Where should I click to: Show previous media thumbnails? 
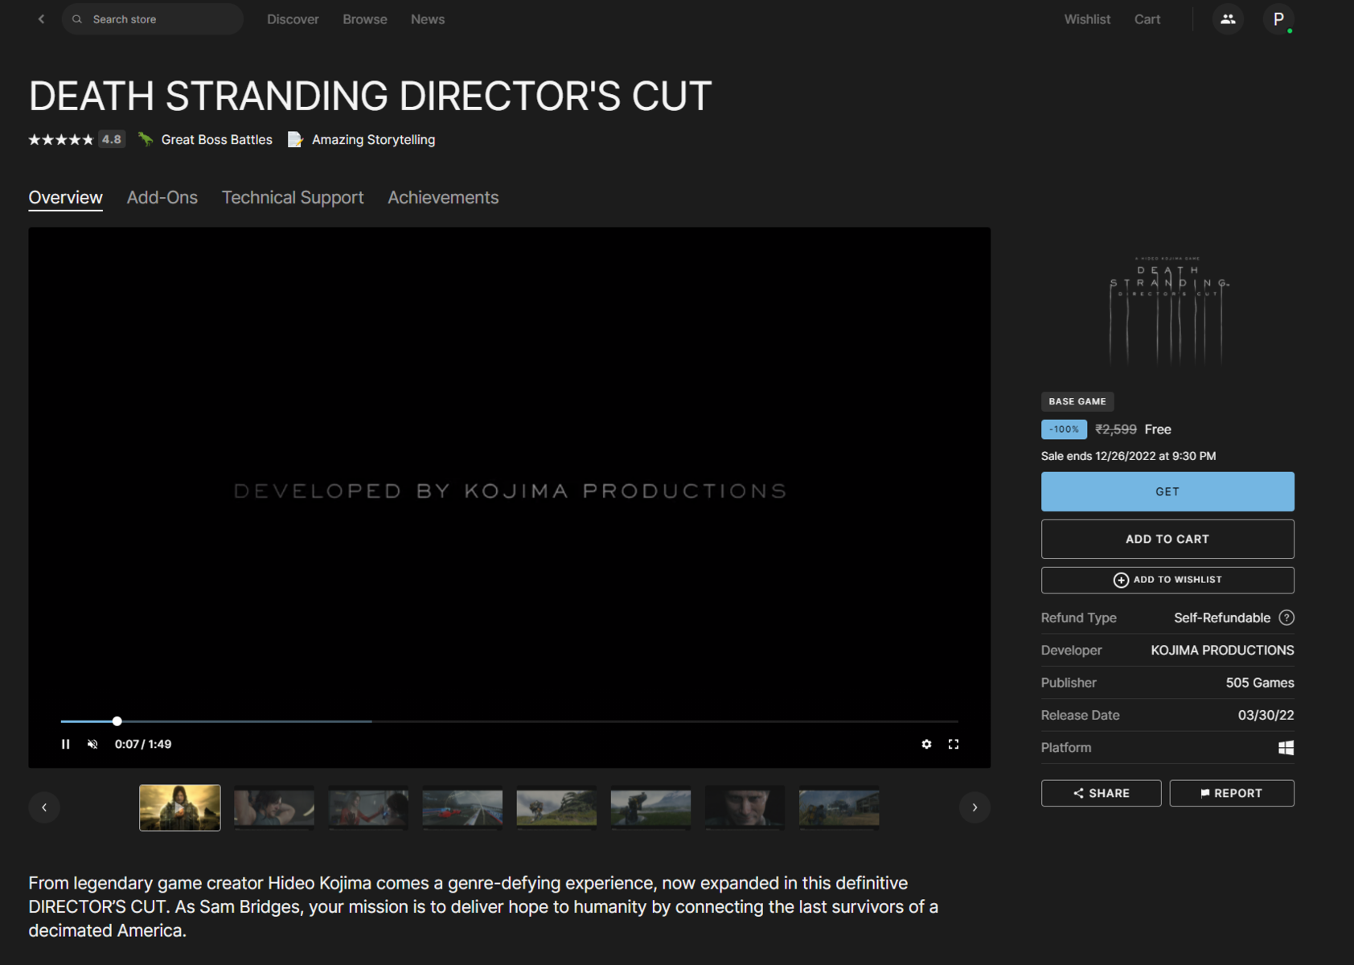pos(44,807)
